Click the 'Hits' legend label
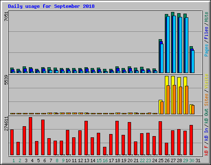Screen dimensions: 211x165 tap(206, 17)
